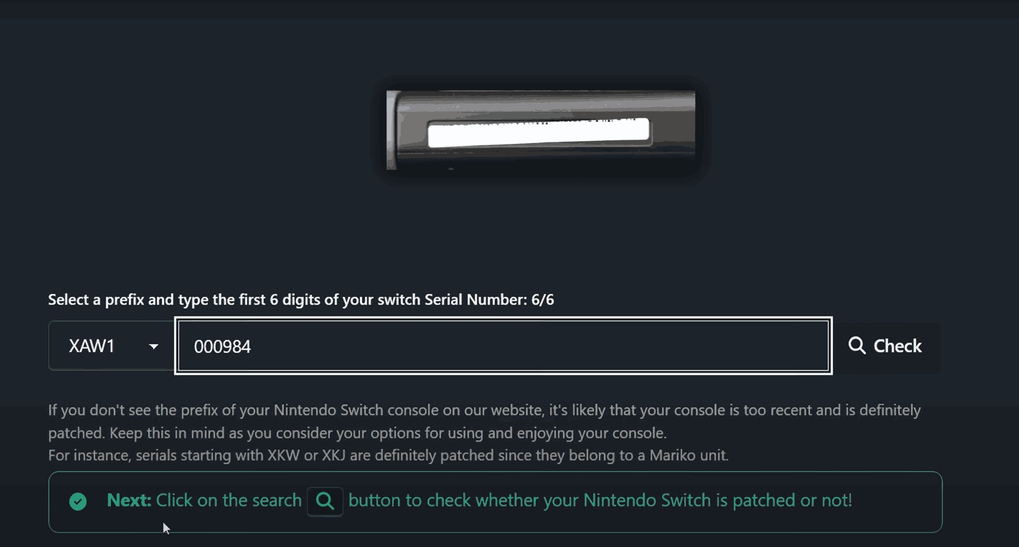This screenshot has height=547, width=1019.
Task: Click the magnifier icon in Check button
Action: tap(857, 345)
